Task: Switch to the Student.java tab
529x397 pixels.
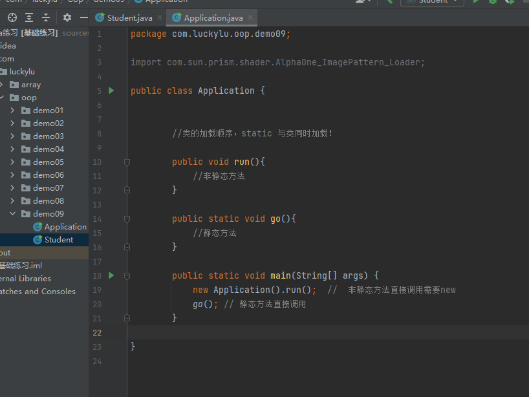Action: click(129, 18)
